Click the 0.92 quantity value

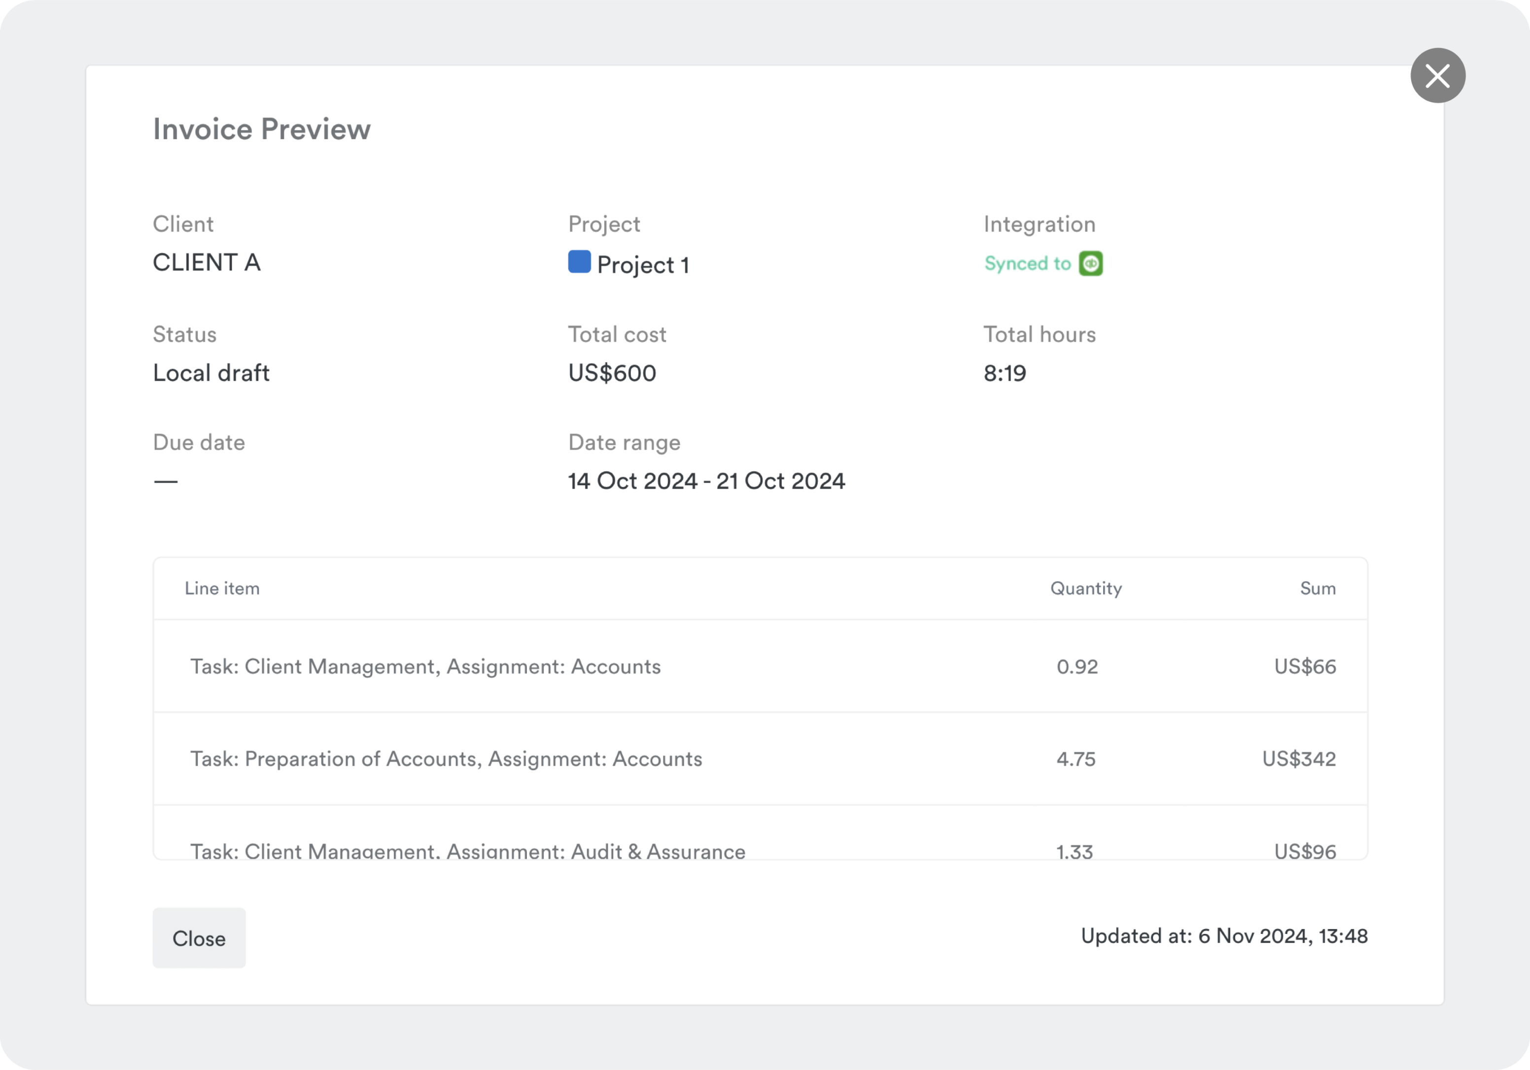[x=1077, y=667]
